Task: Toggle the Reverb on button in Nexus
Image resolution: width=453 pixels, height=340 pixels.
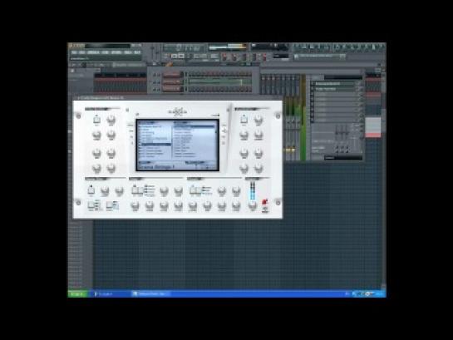Action: (194, 190)
